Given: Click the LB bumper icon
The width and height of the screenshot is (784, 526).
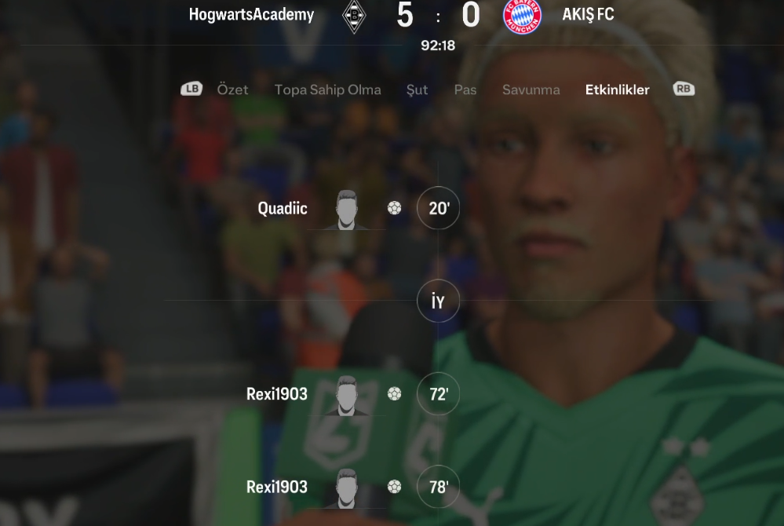Looking at the screenshot, I should [x=191, y=89].
